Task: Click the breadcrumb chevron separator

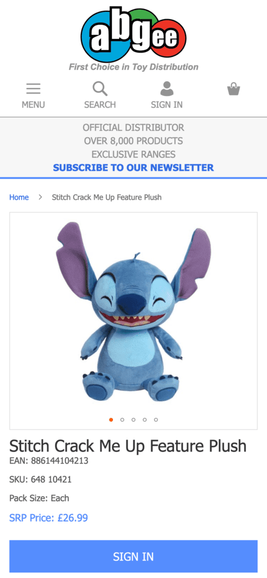Action: [x=40, y=197]
